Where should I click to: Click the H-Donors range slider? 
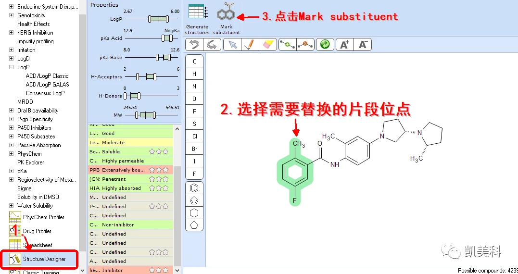(152, 96)
